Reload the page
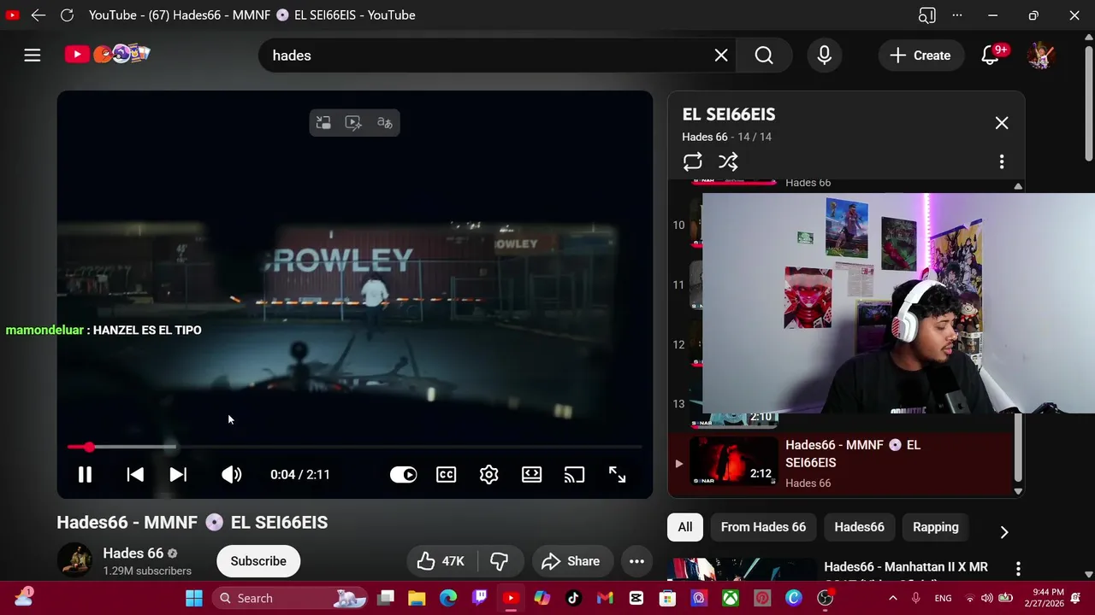 (x=68, y=15)
